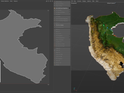Click Boundary to Quad icon
This screenshot has width=124, height=93.
point(55,46)
